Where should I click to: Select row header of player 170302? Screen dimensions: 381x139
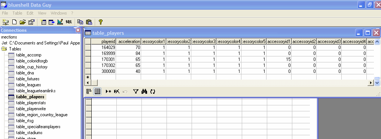point(88,65)
